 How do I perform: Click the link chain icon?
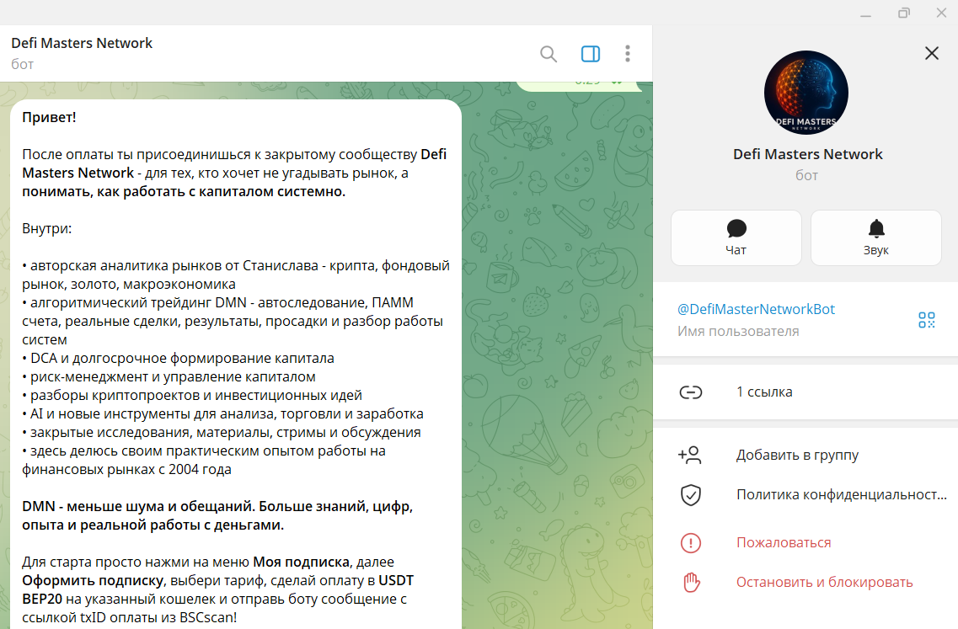[691, 392]
